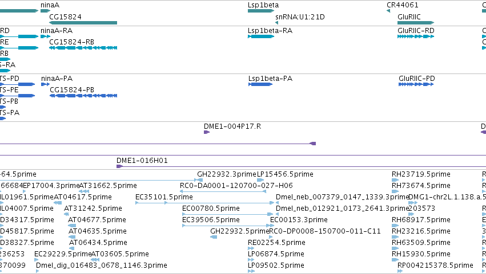Open EST EC00153.3prime
Screen dimensions: 486x274
[x=299, y=220]
